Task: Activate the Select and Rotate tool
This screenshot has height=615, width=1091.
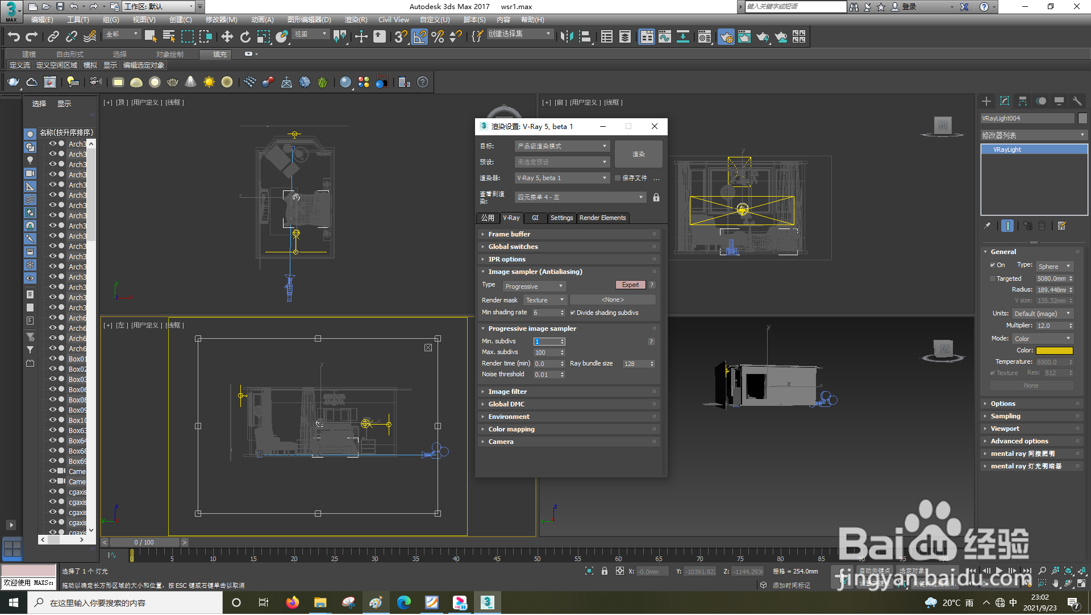Action: 245,37
